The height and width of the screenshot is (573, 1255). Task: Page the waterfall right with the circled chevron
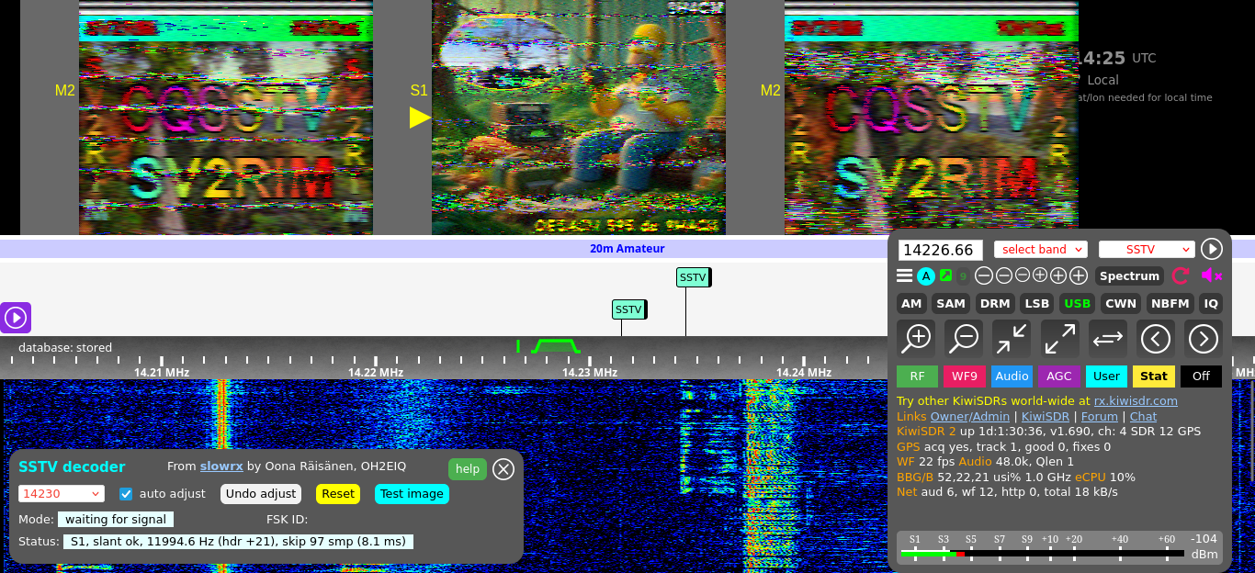pyautogui.click(x=1204, y=339)
